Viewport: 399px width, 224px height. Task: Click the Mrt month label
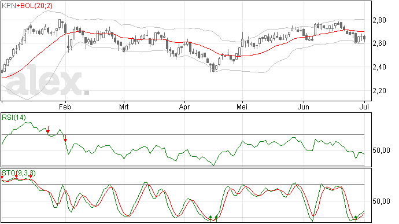coord(124,107)
